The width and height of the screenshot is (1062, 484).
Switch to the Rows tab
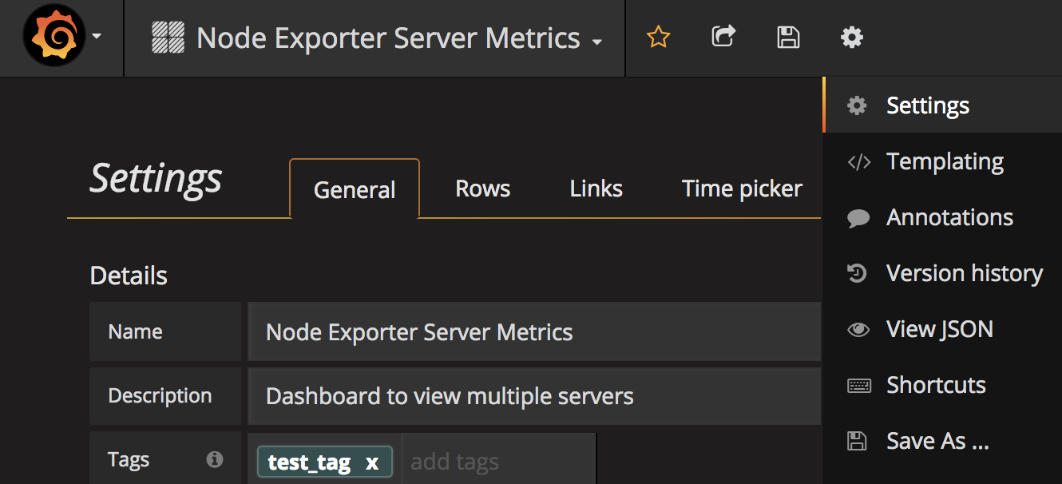tap(483, 188)
